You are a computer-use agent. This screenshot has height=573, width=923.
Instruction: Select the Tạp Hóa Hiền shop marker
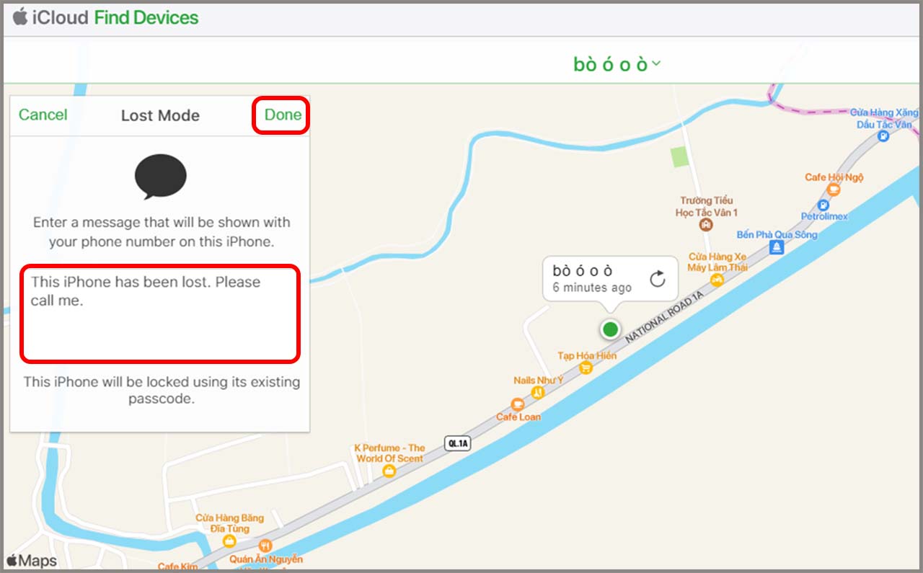pyautogui.click(x=586, y=368)
